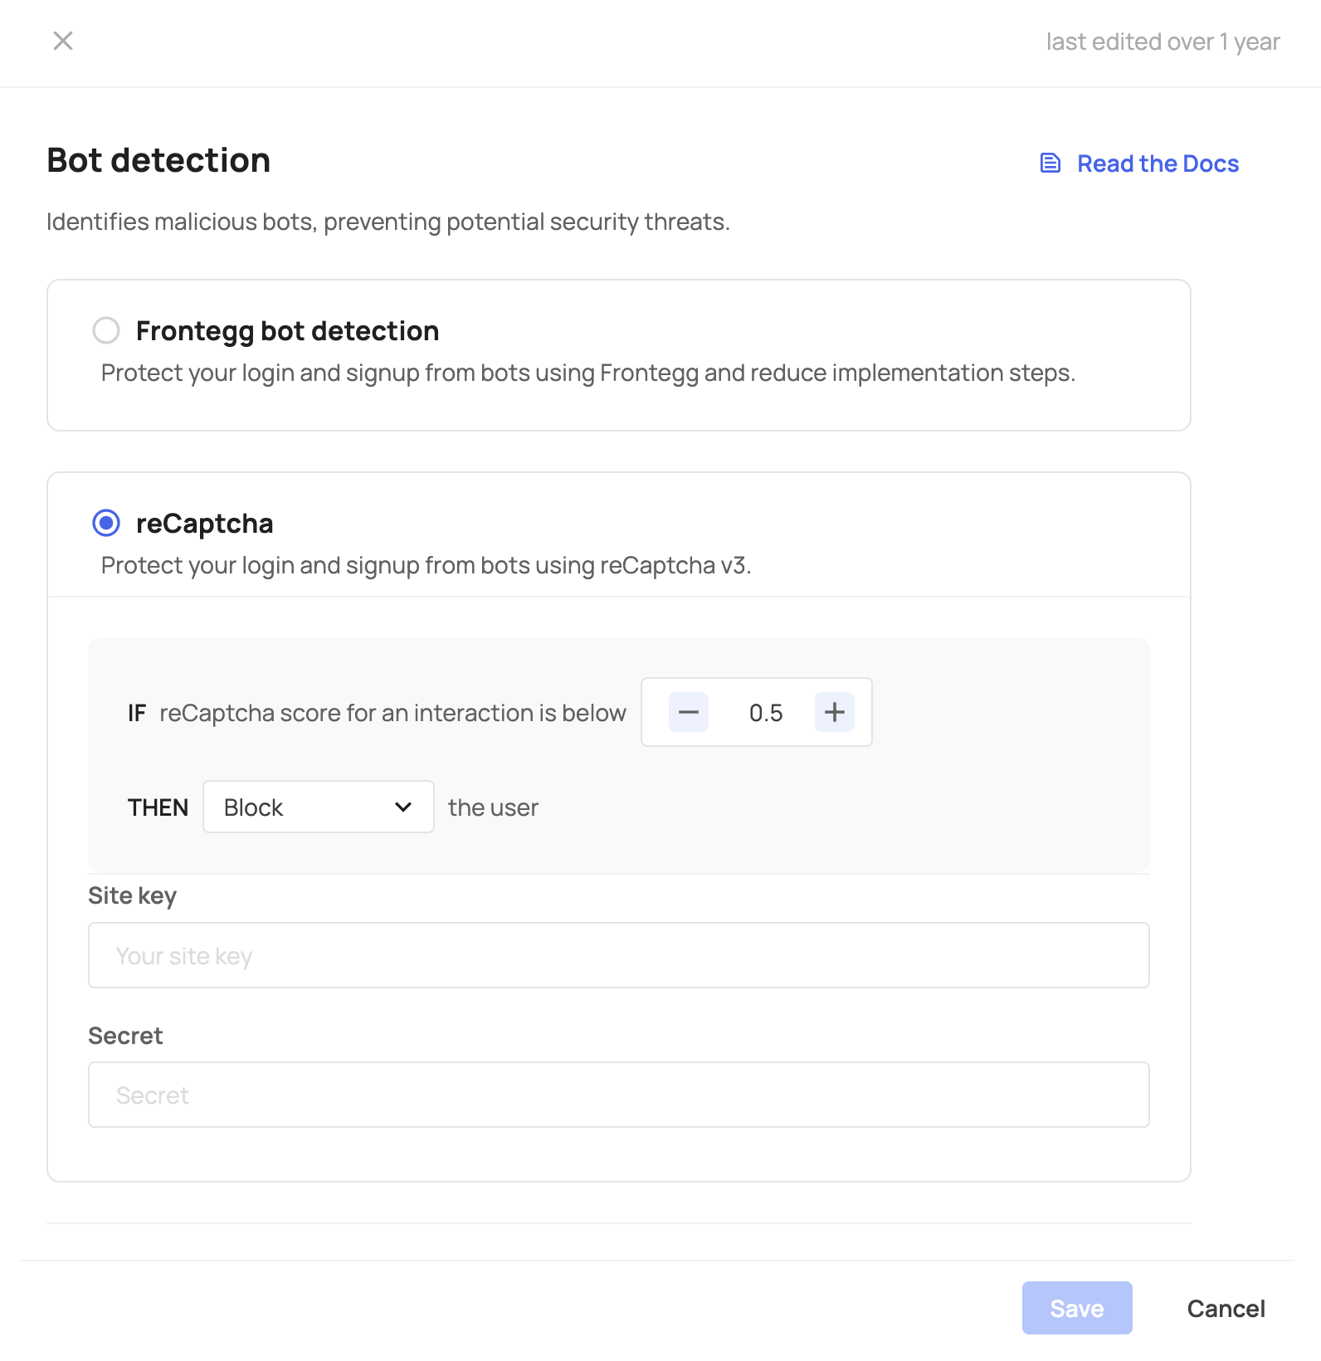
Task: Click the Site key field label
Action: coord(133,896)
